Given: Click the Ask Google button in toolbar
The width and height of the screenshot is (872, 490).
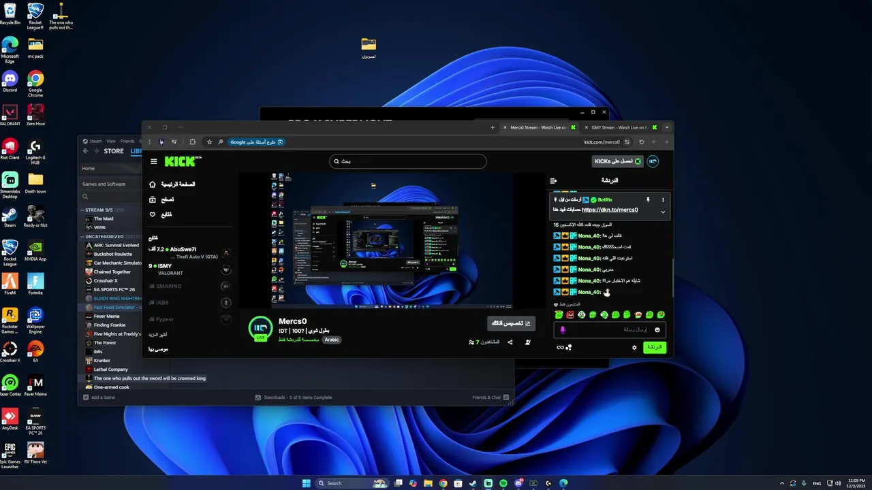Looking at the screenshot, I should (x=256, y=142).
